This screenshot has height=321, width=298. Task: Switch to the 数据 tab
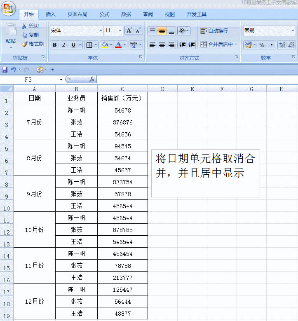[x=126, y=14]
